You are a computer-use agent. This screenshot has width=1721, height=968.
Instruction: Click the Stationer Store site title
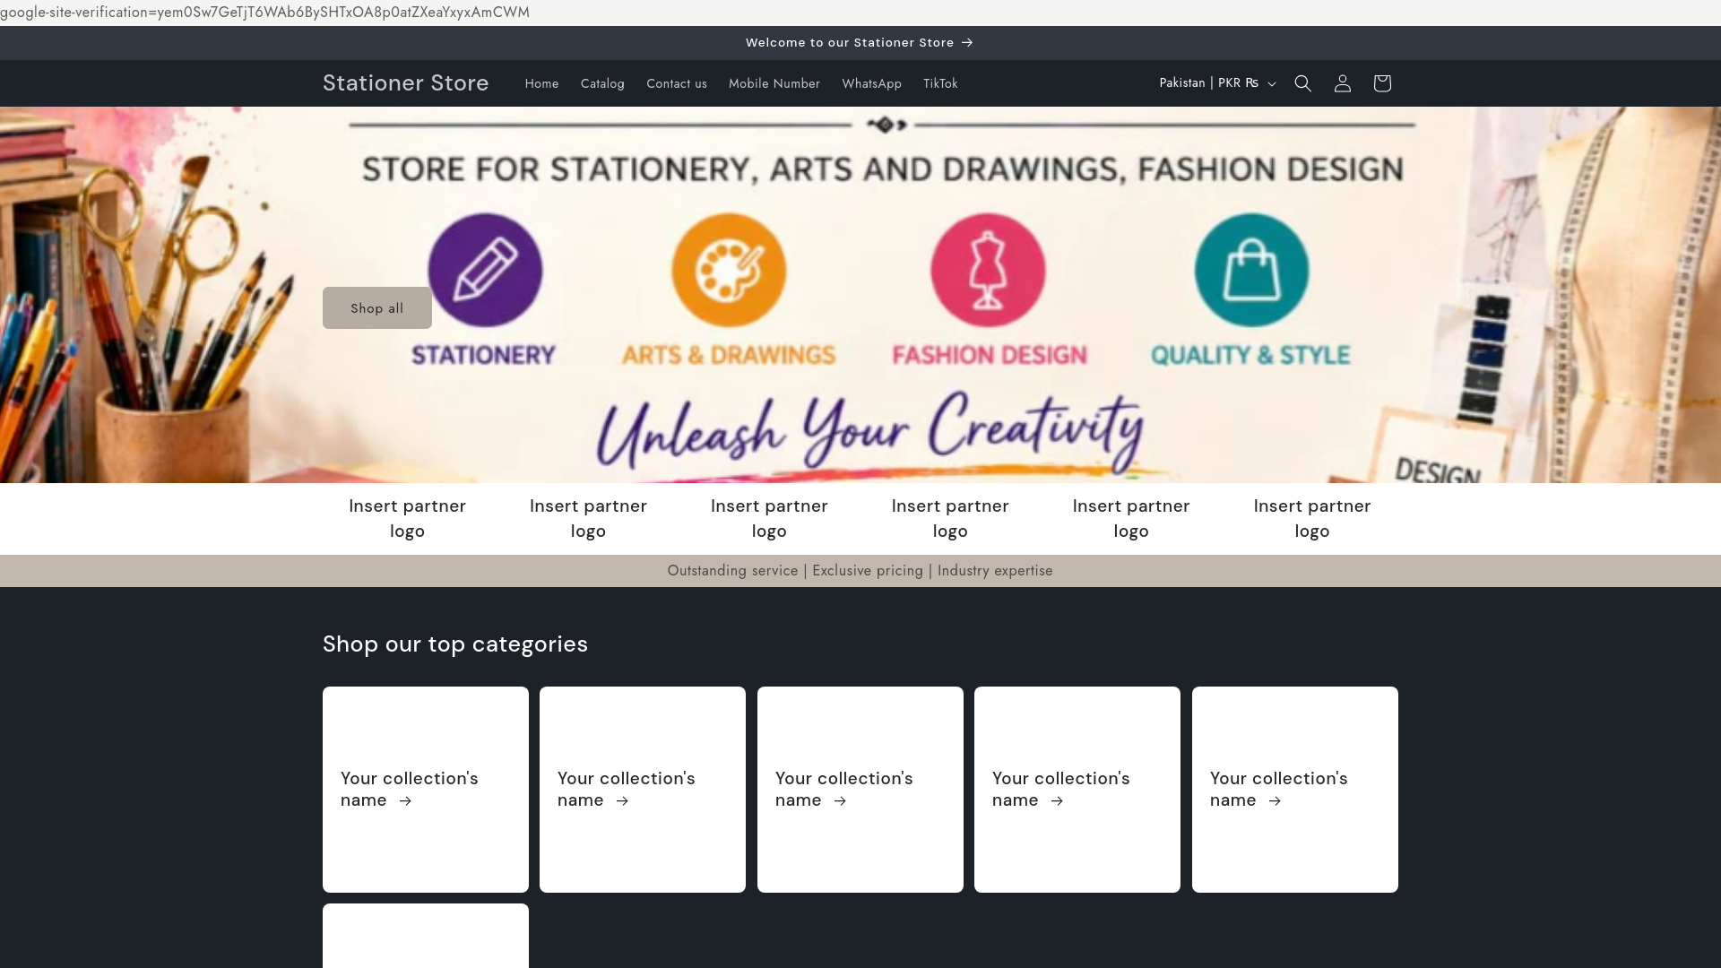click(x=406, y=82)
